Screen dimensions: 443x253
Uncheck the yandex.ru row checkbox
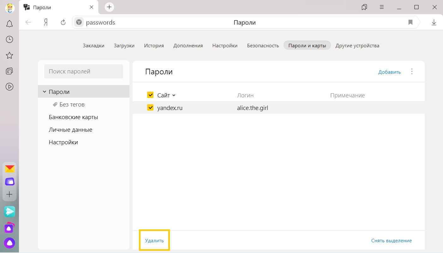point(150,108)
